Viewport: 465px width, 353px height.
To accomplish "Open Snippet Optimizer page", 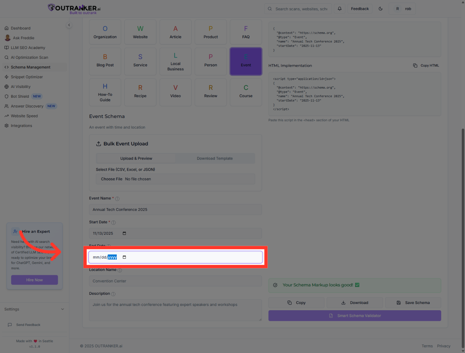I will tap(27, 77).
